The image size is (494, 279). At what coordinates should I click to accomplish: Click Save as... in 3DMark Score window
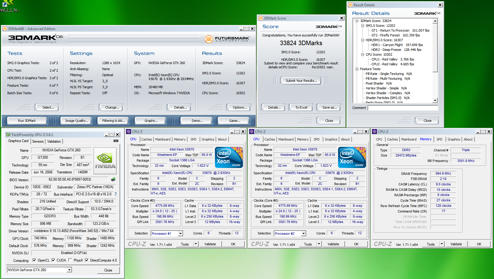click(x=329, y=107)
